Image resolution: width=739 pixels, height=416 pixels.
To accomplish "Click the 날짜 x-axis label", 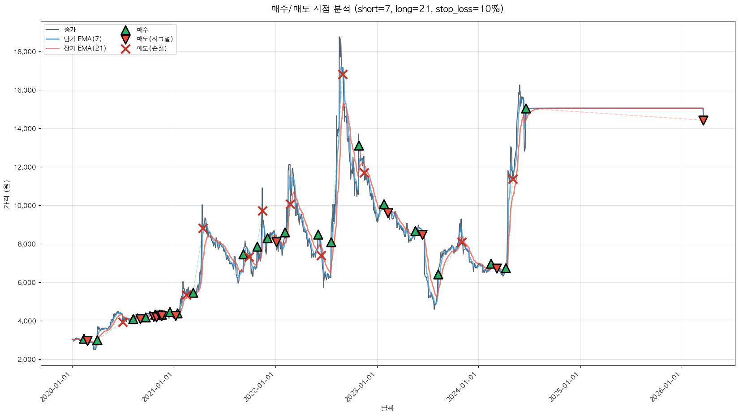I will (x=387, y=408).
